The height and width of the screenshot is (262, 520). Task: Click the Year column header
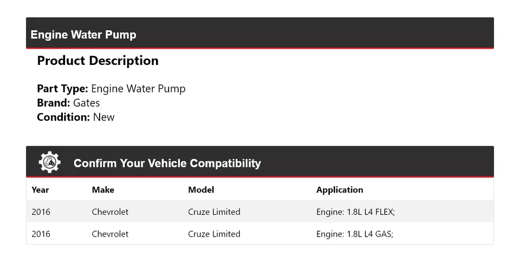[40, 189]
